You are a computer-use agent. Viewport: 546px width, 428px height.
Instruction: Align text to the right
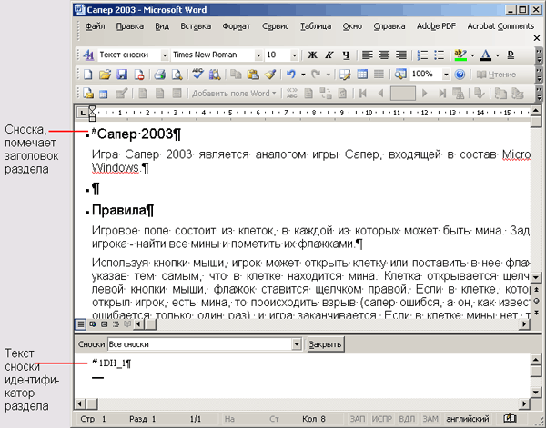click(401, 55)
